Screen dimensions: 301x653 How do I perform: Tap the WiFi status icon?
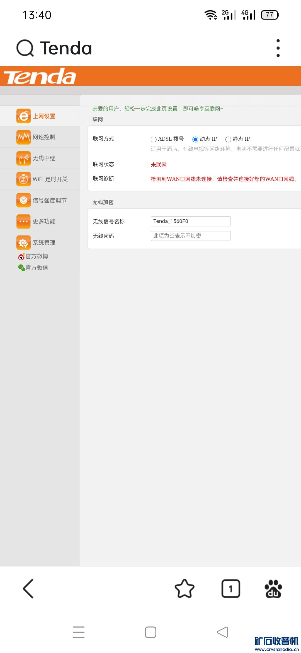(211, 15)
